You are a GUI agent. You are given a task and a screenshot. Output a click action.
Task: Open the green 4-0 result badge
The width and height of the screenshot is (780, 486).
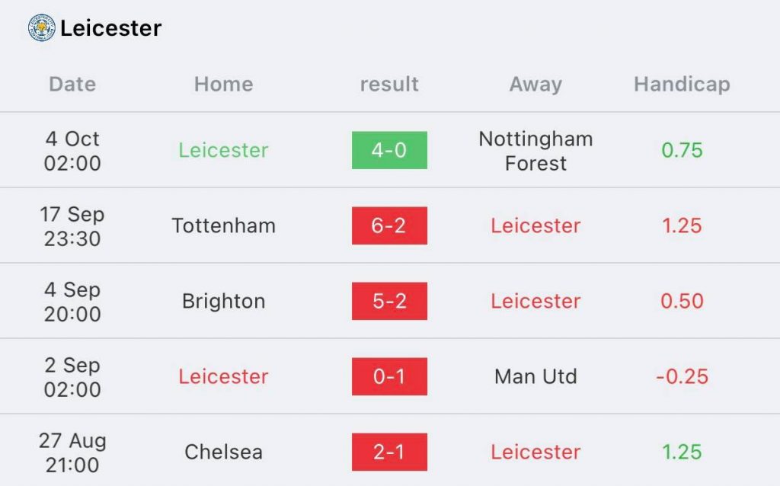point(389,150)
